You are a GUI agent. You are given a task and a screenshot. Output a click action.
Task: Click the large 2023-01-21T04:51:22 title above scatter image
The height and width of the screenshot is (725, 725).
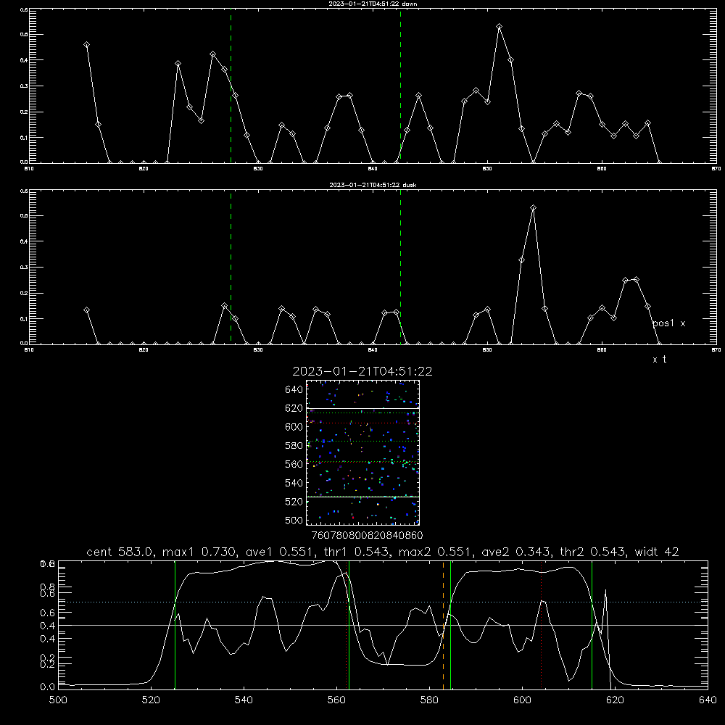pos(362,371)
